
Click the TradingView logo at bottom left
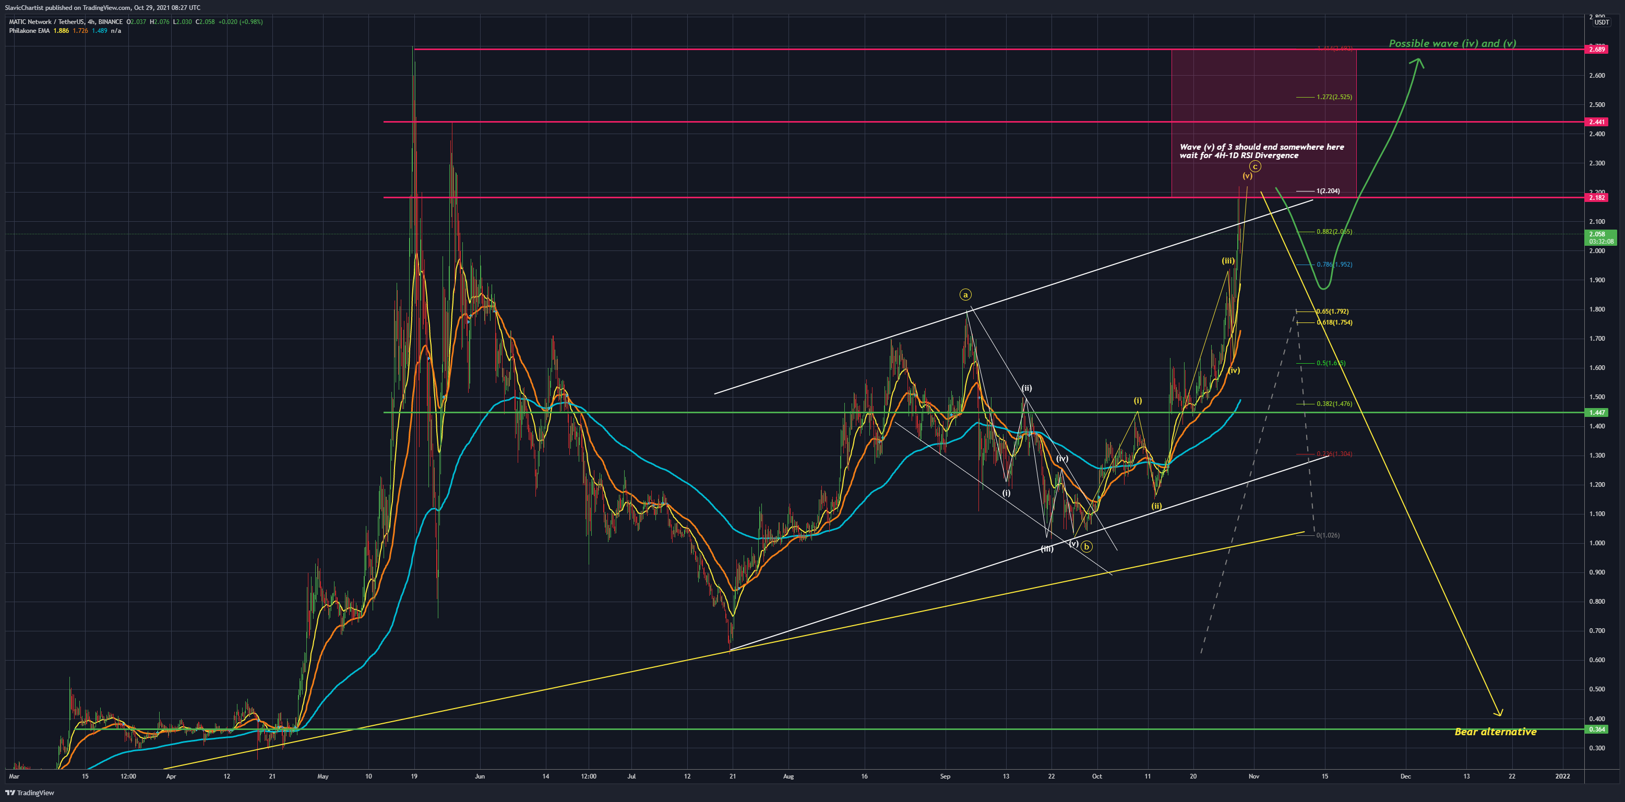[x=30, y=793]
